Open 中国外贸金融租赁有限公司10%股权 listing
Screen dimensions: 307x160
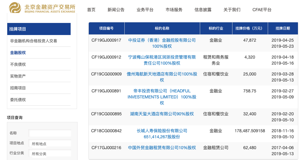point(162,148)
